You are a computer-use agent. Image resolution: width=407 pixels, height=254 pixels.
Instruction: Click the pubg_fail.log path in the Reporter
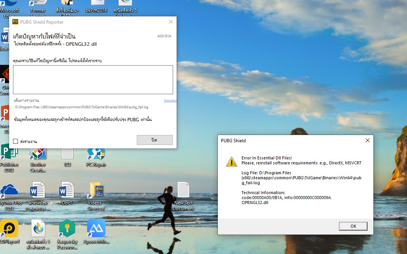pos(82,107)
